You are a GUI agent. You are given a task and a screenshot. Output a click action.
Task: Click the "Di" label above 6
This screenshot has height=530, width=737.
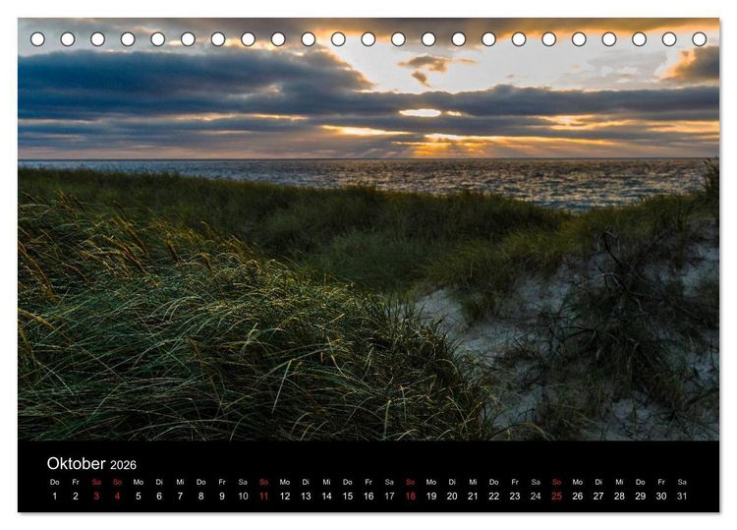click(x=159, y=482)
